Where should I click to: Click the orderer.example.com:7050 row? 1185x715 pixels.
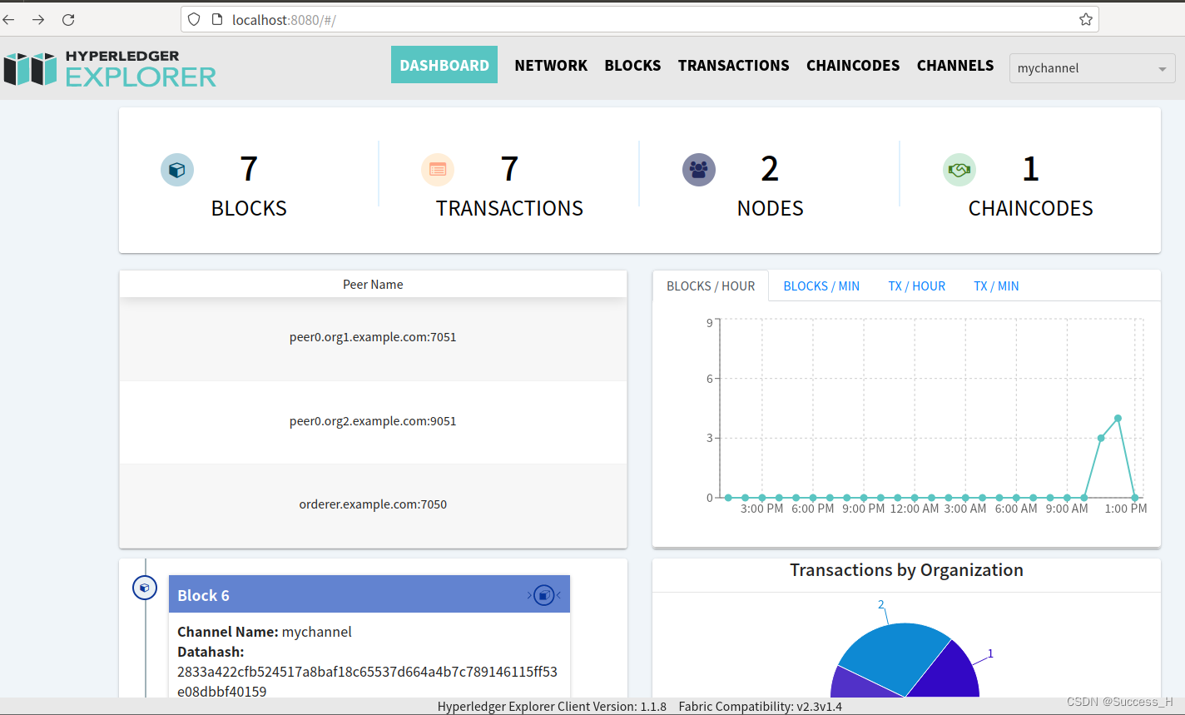373,504
